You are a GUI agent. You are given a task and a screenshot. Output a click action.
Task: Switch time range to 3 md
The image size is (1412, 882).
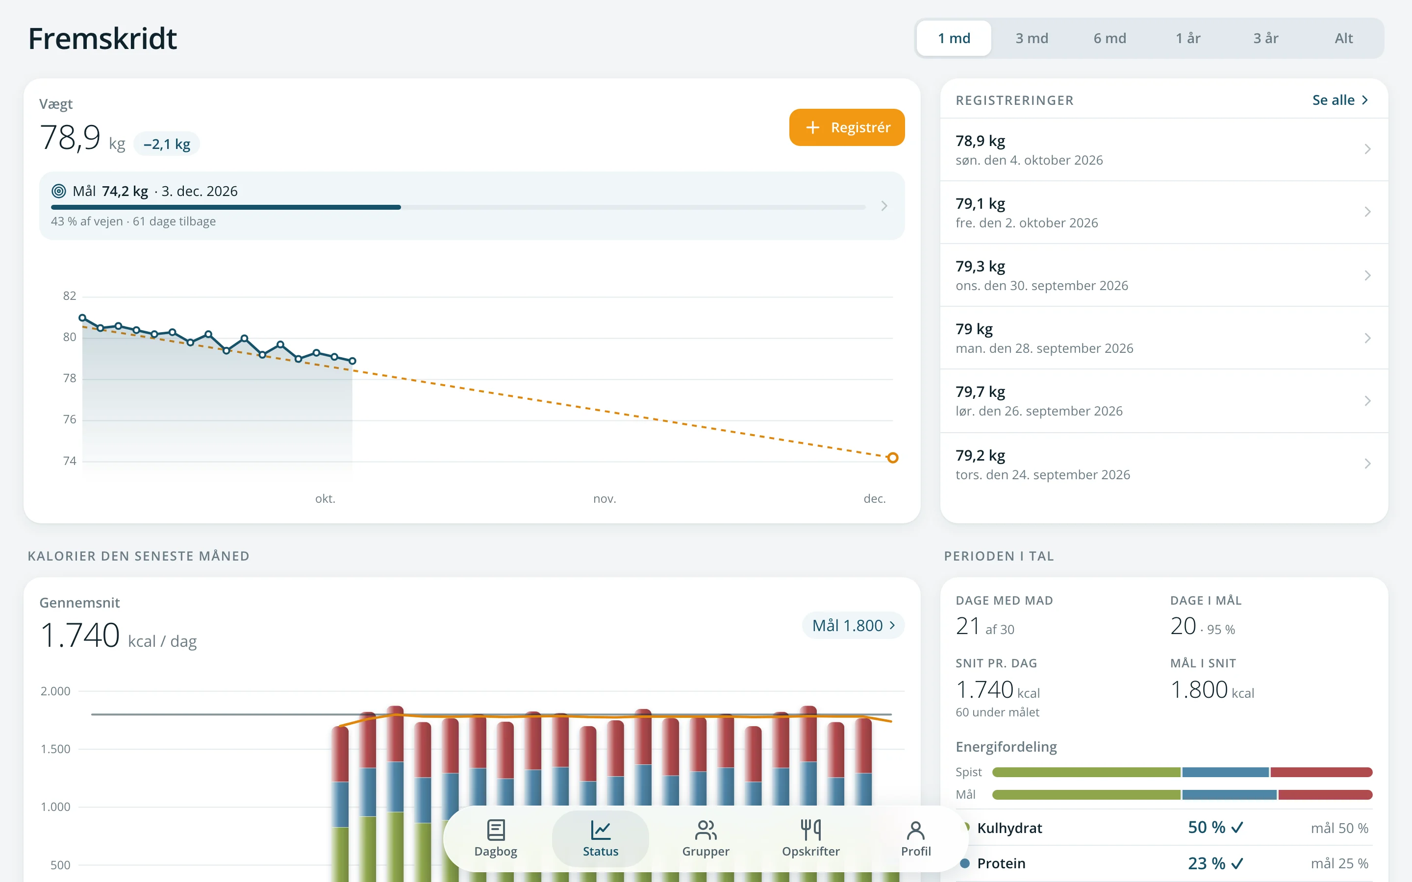[x=1032, y=39]
